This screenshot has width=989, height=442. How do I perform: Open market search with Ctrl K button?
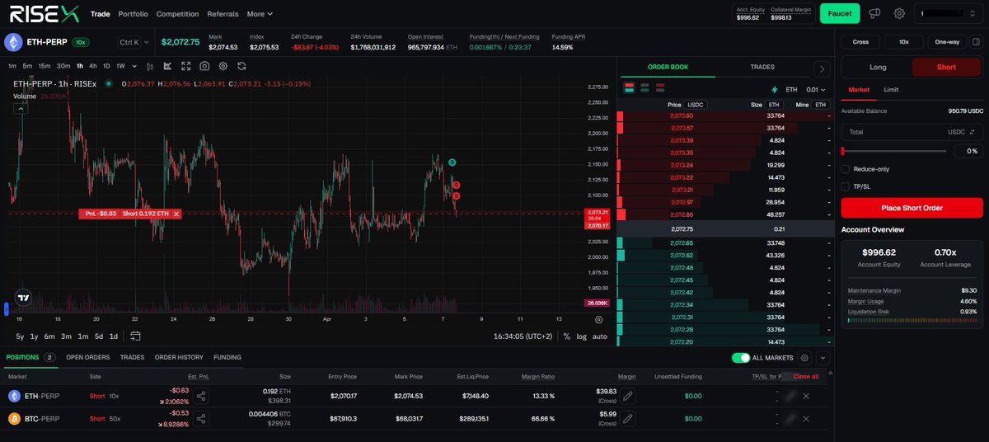129,41
